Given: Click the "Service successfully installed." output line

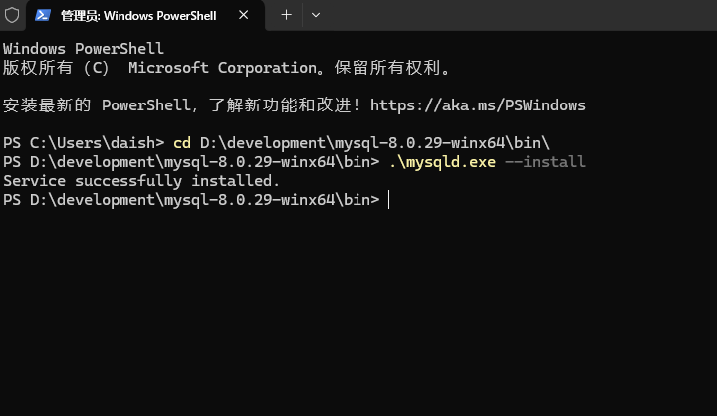Looking at the screenshot, I should pos(141,181).
